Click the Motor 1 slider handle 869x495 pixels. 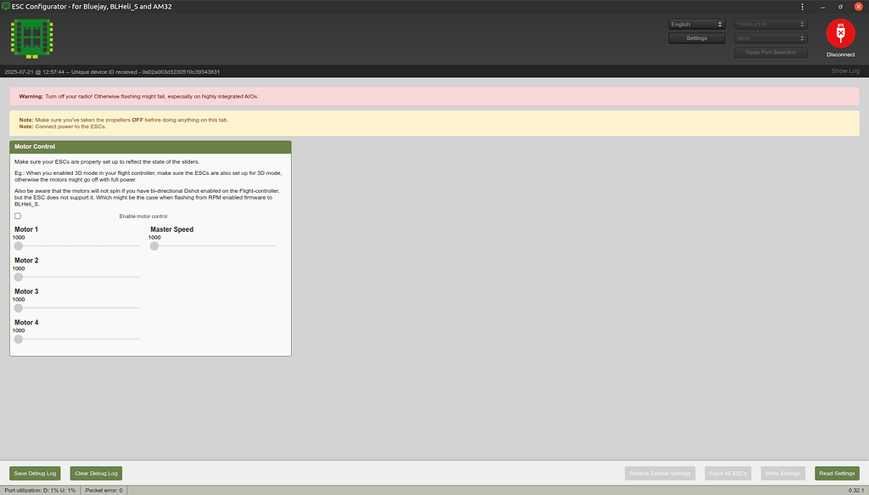(19, 246)
